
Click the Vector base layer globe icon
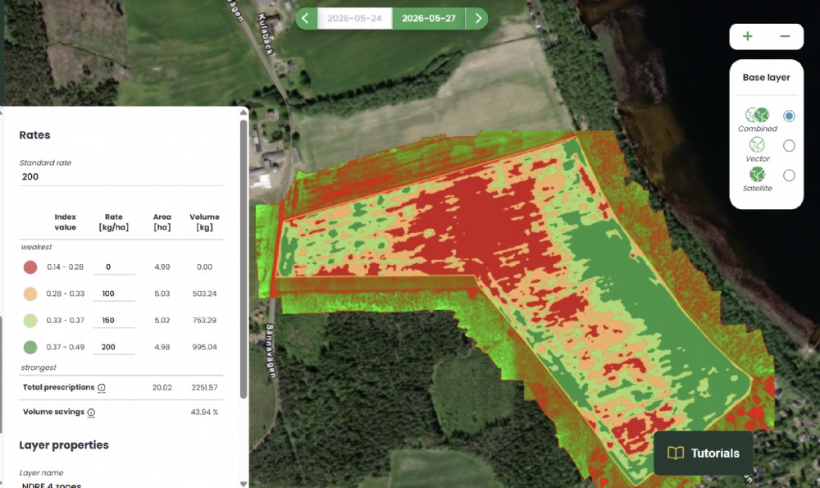(x=757, y=144)
